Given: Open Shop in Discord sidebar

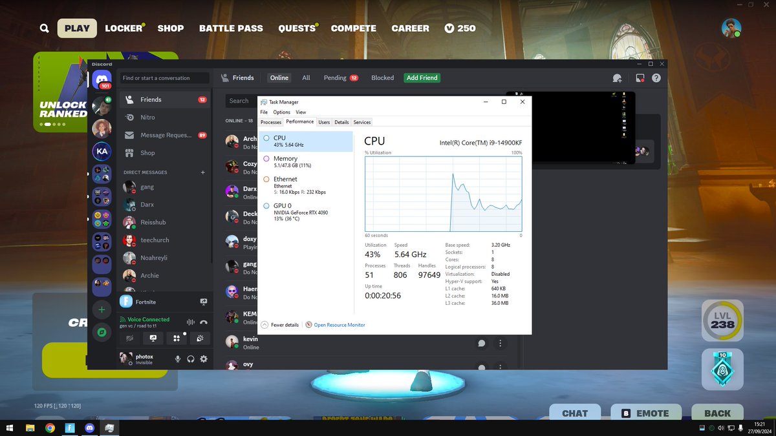Looking at the screenshot, I should click(x=165, y=153).
